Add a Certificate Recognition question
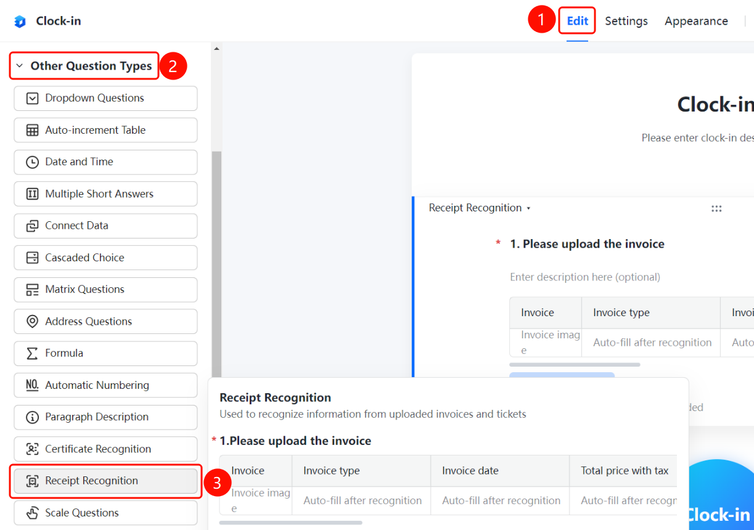754x530 pixels. [105, 449]
